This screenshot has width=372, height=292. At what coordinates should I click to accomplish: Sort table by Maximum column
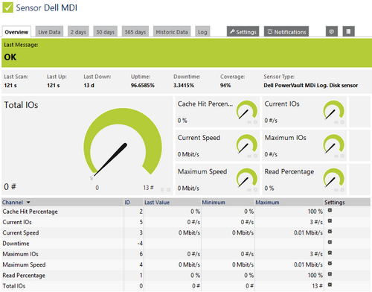267,203
